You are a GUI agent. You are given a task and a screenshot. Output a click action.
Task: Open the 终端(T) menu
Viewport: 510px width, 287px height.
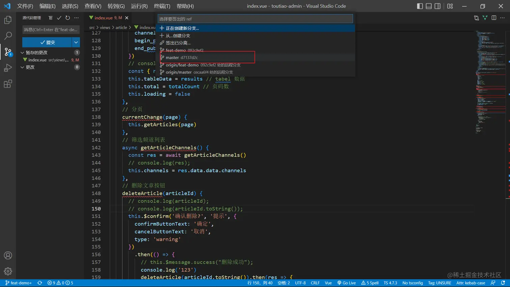click(x=162, y=6)
